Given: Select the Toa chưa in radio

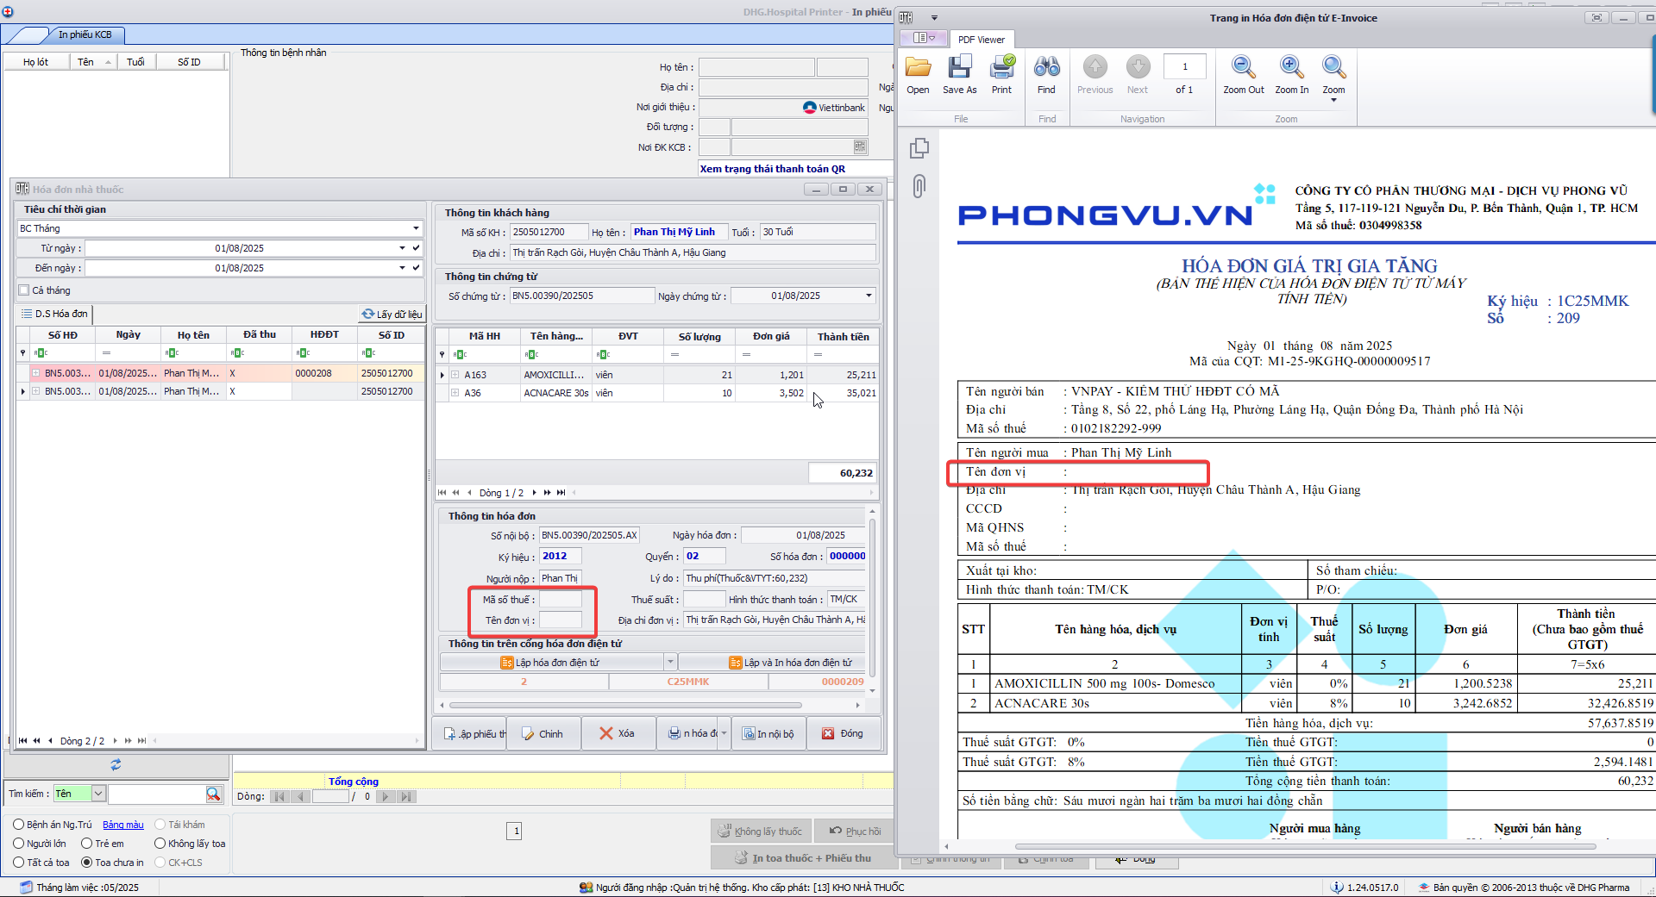Looking at the screenshot, I should point(86,863).
